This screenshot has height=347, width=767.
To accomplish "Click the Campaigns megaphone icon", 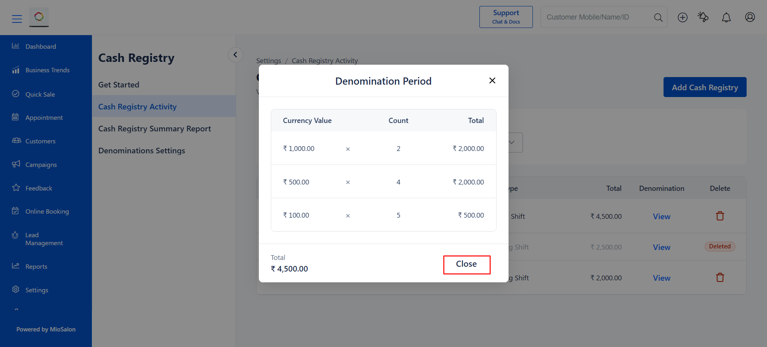I will pos(16,164).
